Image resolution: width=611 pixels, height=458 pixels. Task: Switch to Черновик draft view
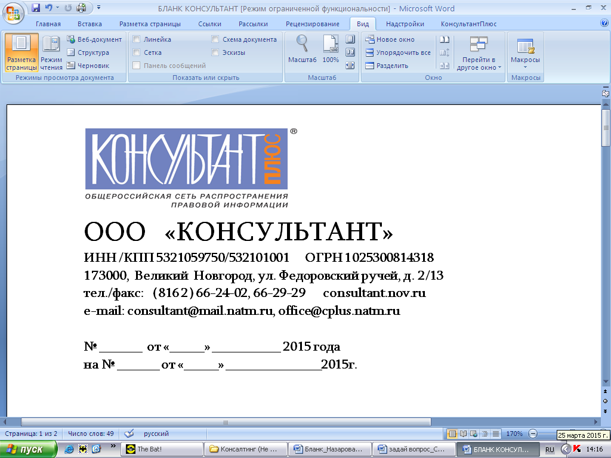coord(88,66)
